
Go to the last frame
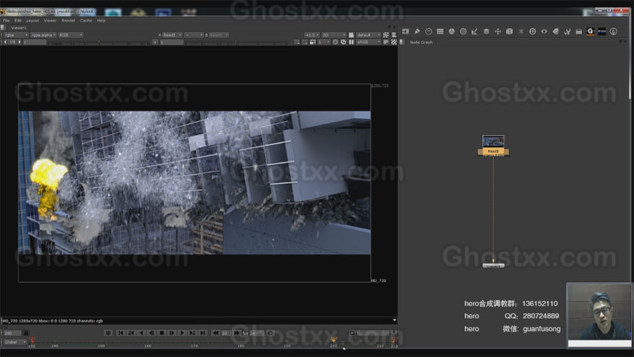click(202, 332)
